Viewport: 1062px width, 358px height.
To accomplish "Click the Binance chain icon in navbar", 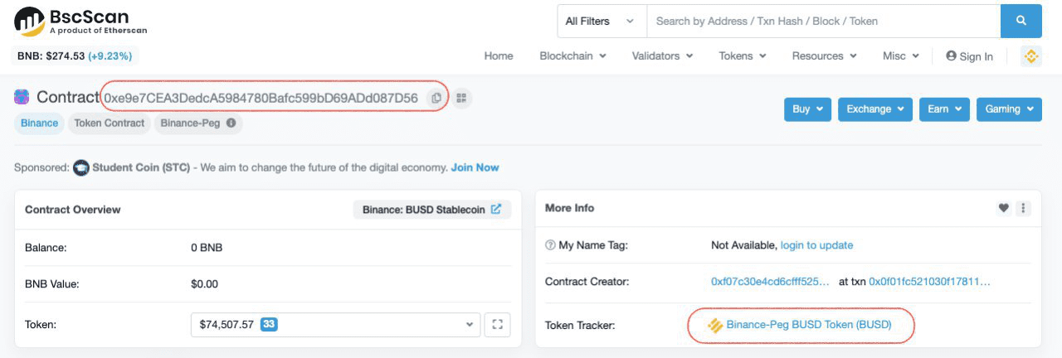I will point(1031,56).
